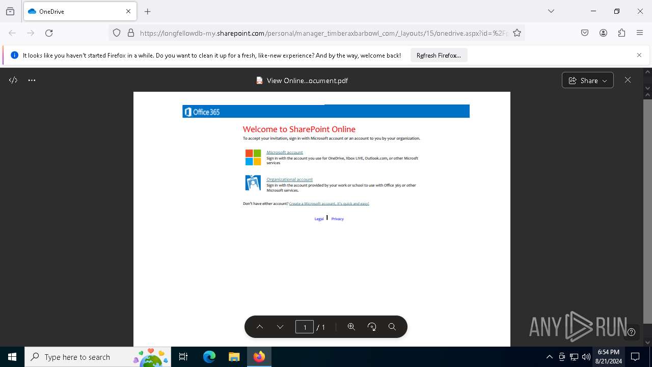
Task: Click the page number input box
Action: (305, 327)
